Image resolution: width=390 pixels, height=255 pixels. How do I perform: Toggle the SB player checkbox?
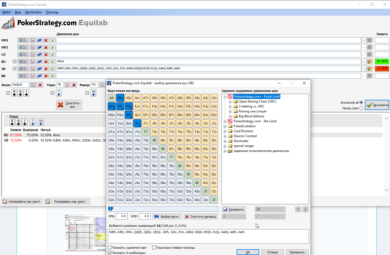pos(15,69)
